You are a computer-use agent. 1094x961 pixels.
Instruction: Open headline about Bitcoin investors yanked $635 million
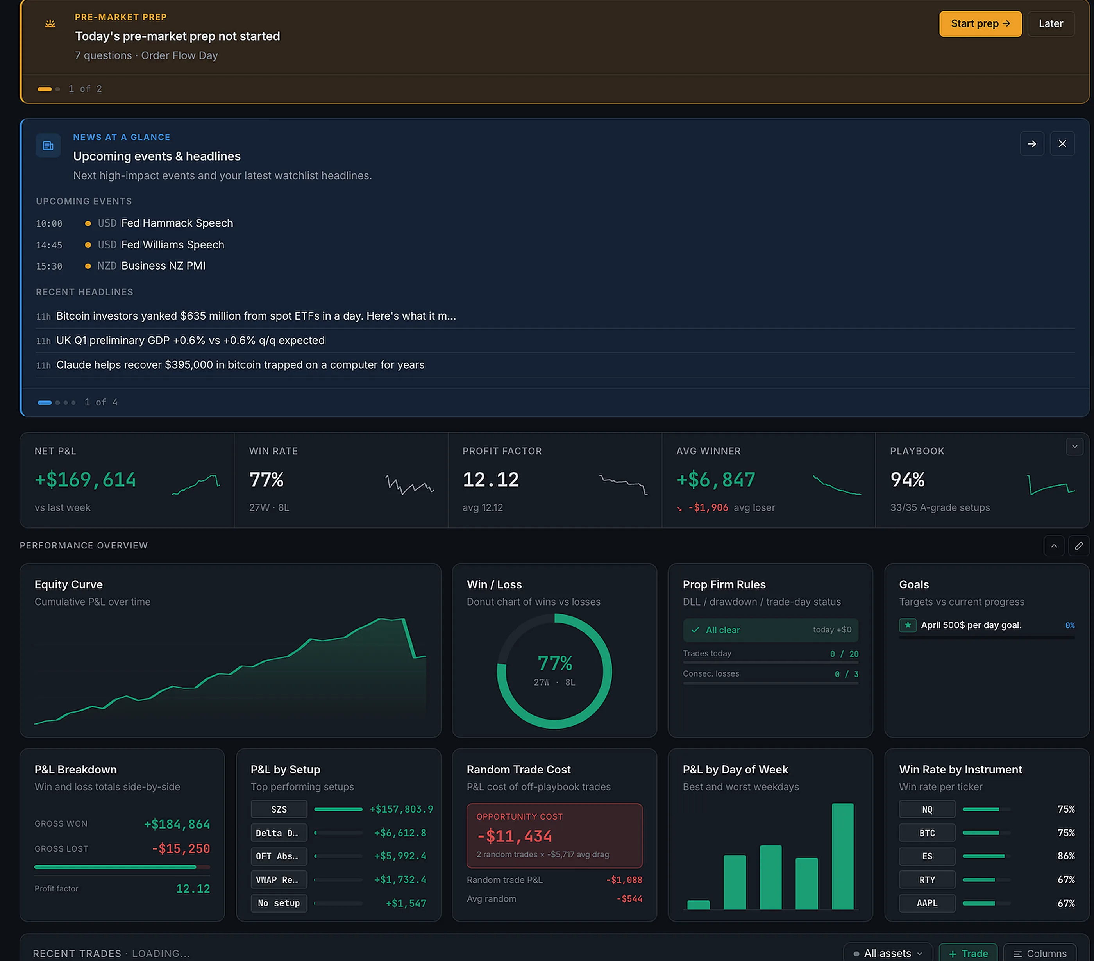point(256,316)
